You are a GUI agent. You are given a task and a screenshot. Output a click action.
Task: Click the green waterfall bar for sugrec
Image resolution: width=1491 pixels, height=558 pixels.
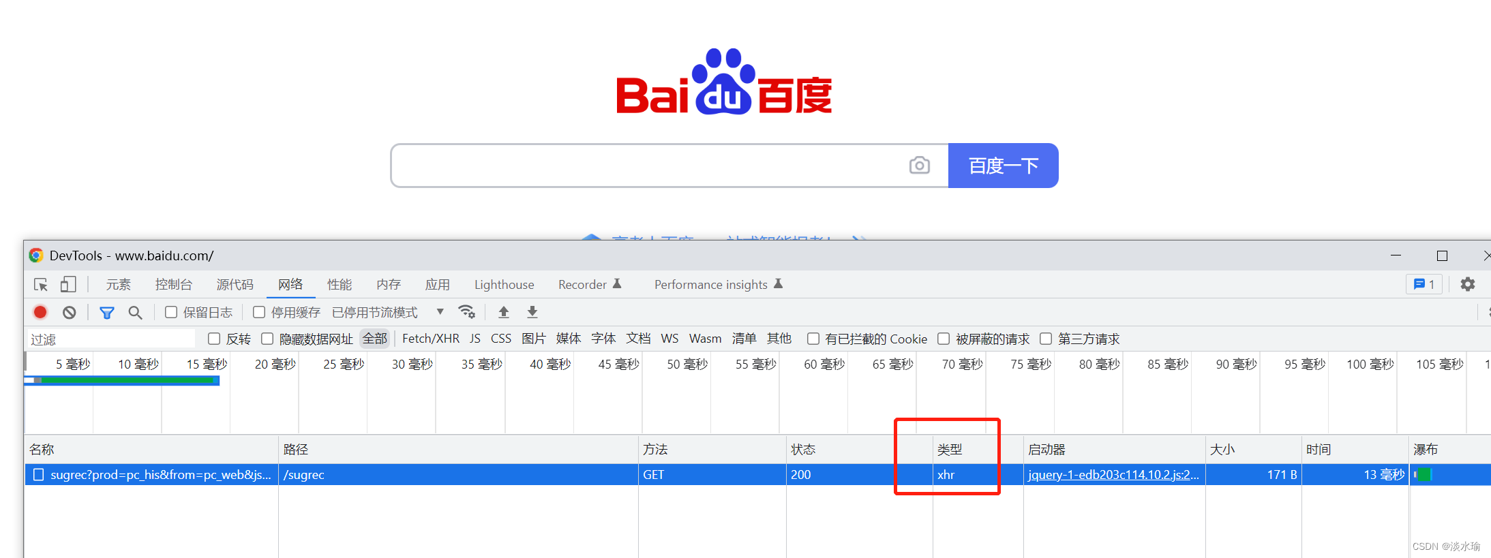(1424, 475)
